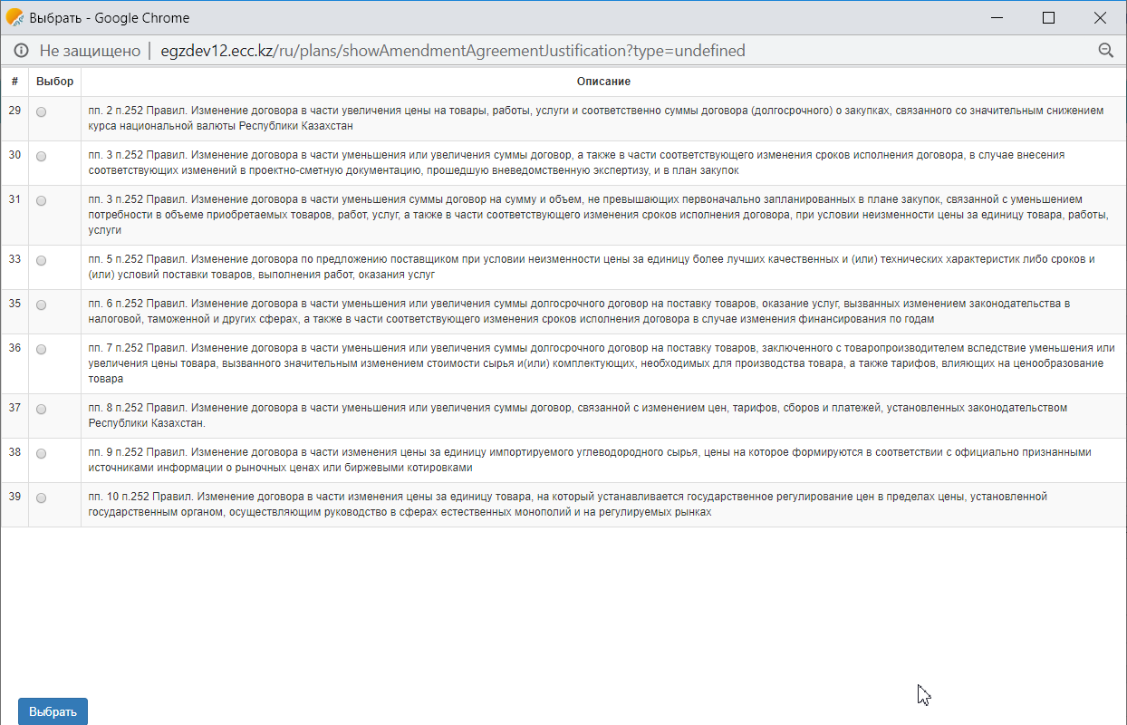Open the zoom magnifier icon in address bar

1105,51
